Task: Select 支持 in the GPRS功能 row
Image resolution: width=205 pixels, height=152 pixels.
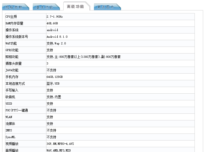Action: 50,50
